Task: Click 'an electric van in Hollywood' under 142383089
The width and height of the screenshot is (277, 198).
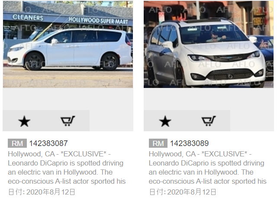Action: pyautogui.click(x=193, y=172)
